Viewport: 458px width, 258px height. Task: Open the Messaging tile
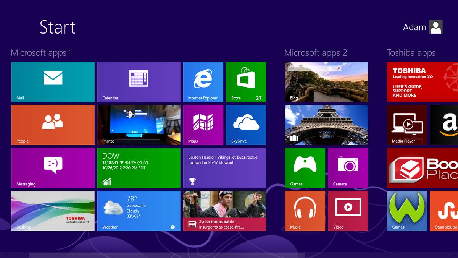[x=53, y=168]
